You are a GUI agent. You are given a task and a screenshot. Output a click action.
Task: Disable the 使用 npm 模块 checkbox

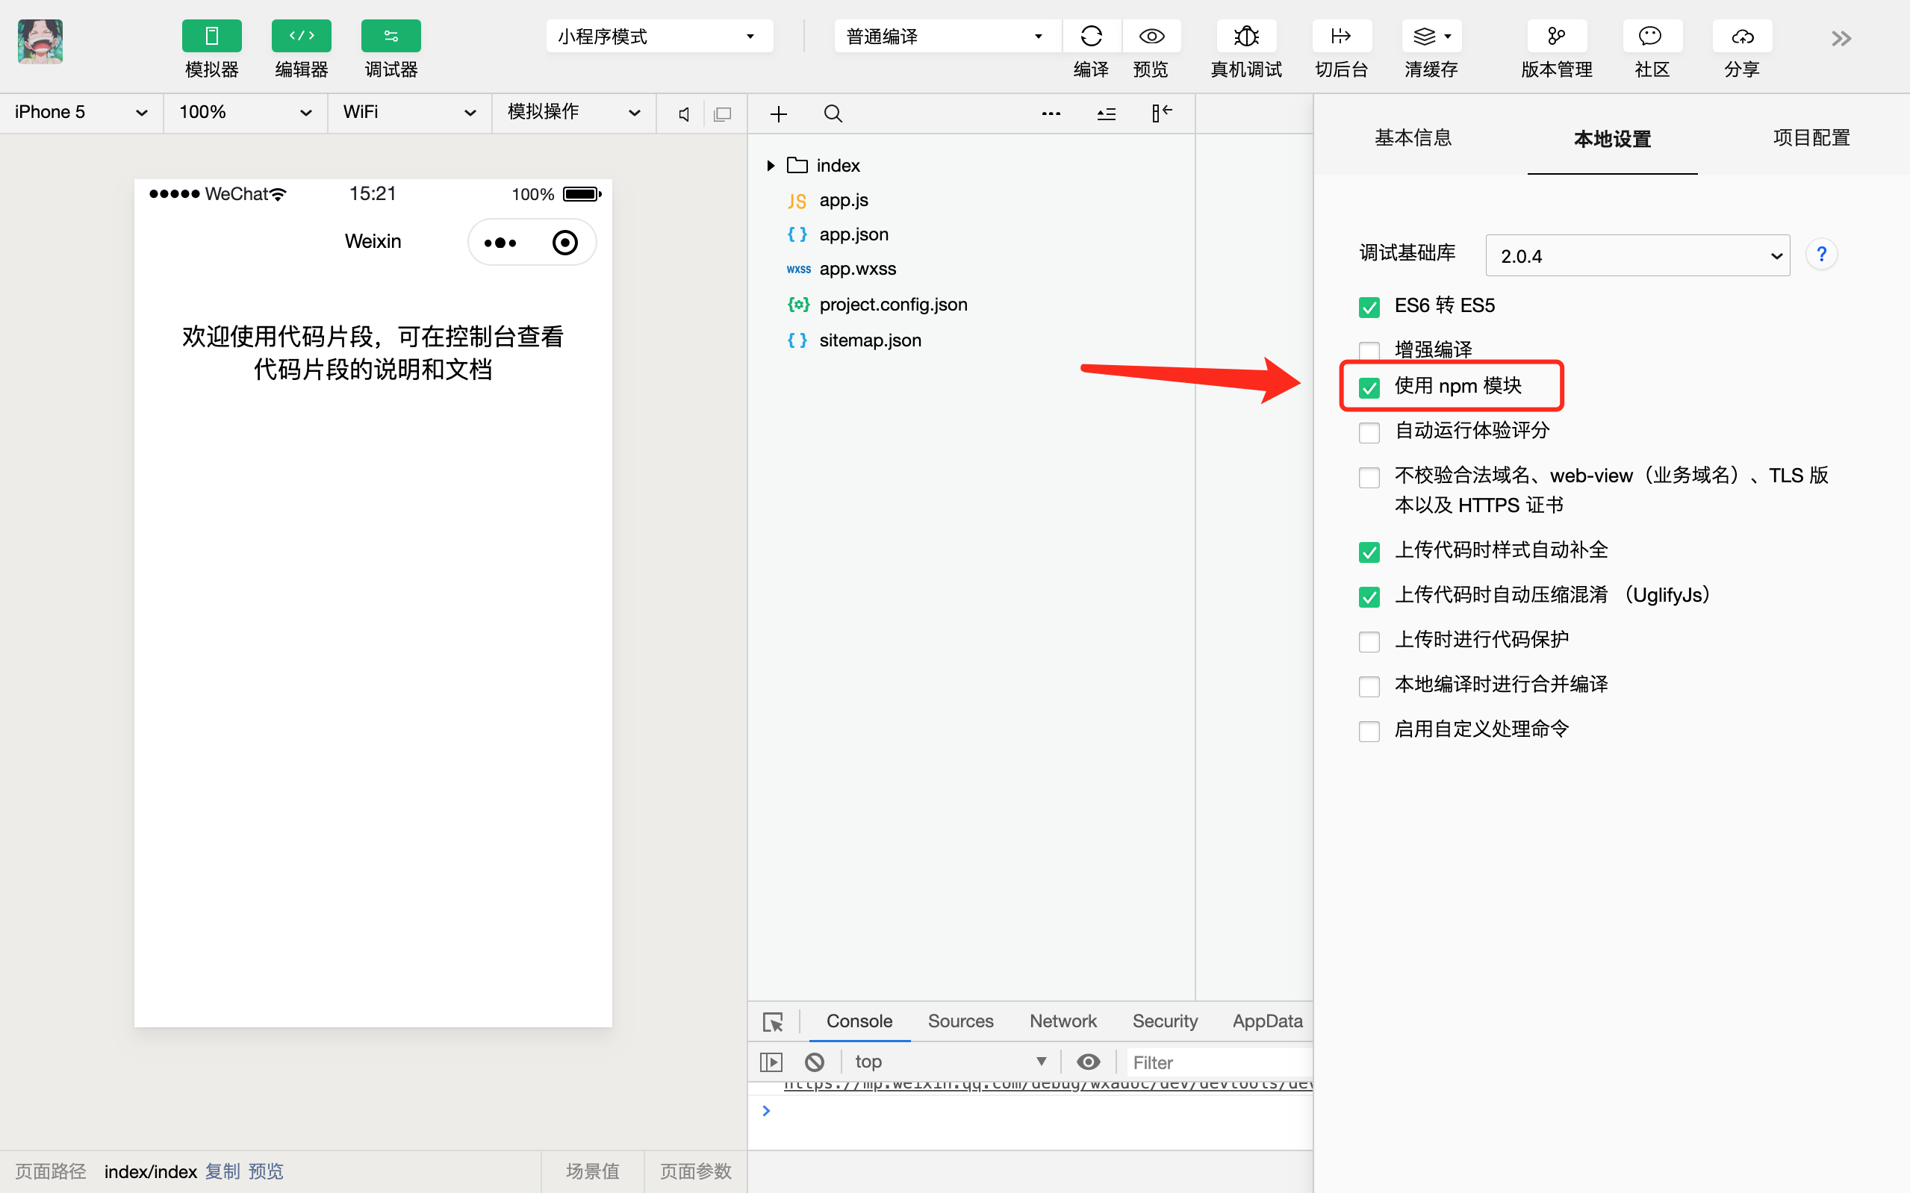pyautogui.click(x=1369, y=387)
